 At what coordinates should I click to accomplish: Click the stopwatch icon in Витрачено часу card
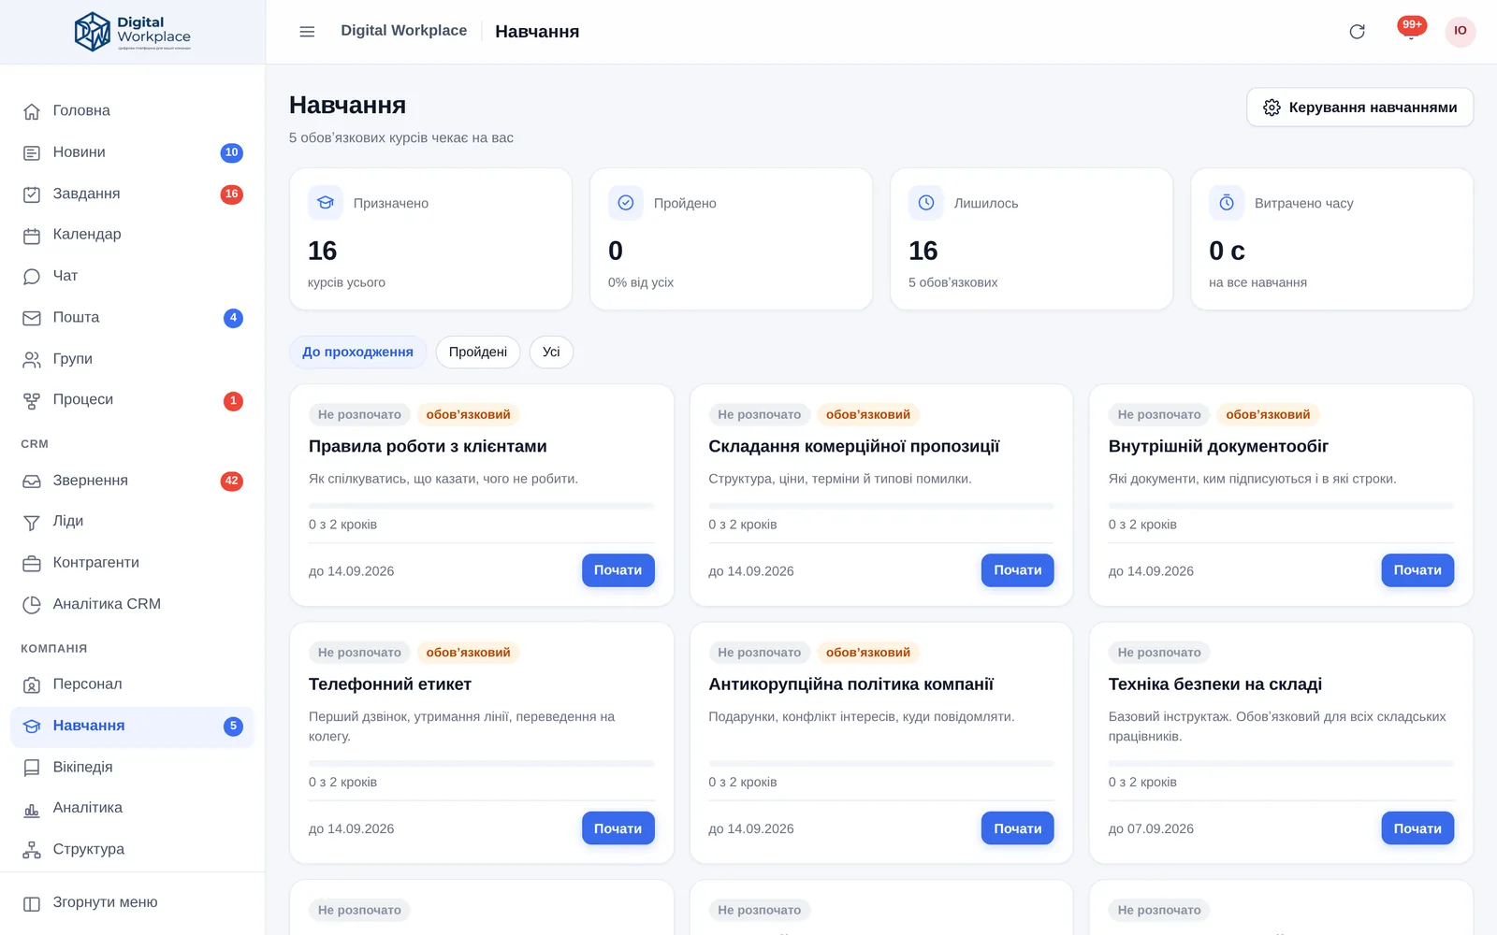coord(1227,203)
